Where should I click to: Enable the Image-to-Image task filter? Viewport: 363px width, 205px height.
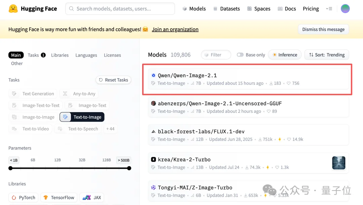33,117
